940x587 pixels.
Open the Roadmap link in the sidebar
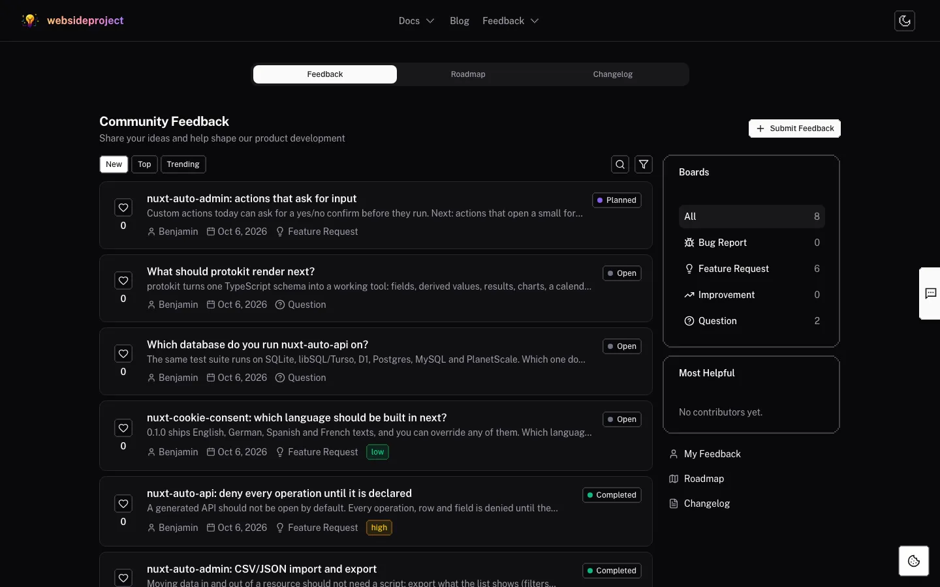[x=697, y=479]
